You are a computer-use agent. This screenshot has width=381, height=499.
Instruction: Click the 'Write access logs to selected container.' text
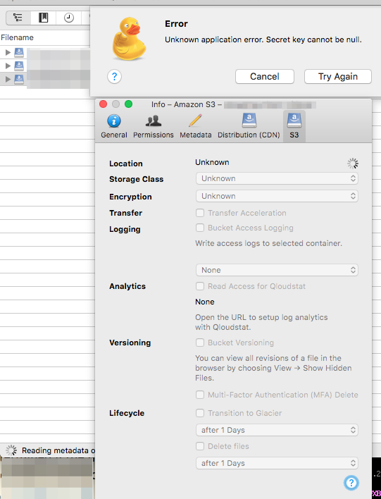click(x=269, y=243)
